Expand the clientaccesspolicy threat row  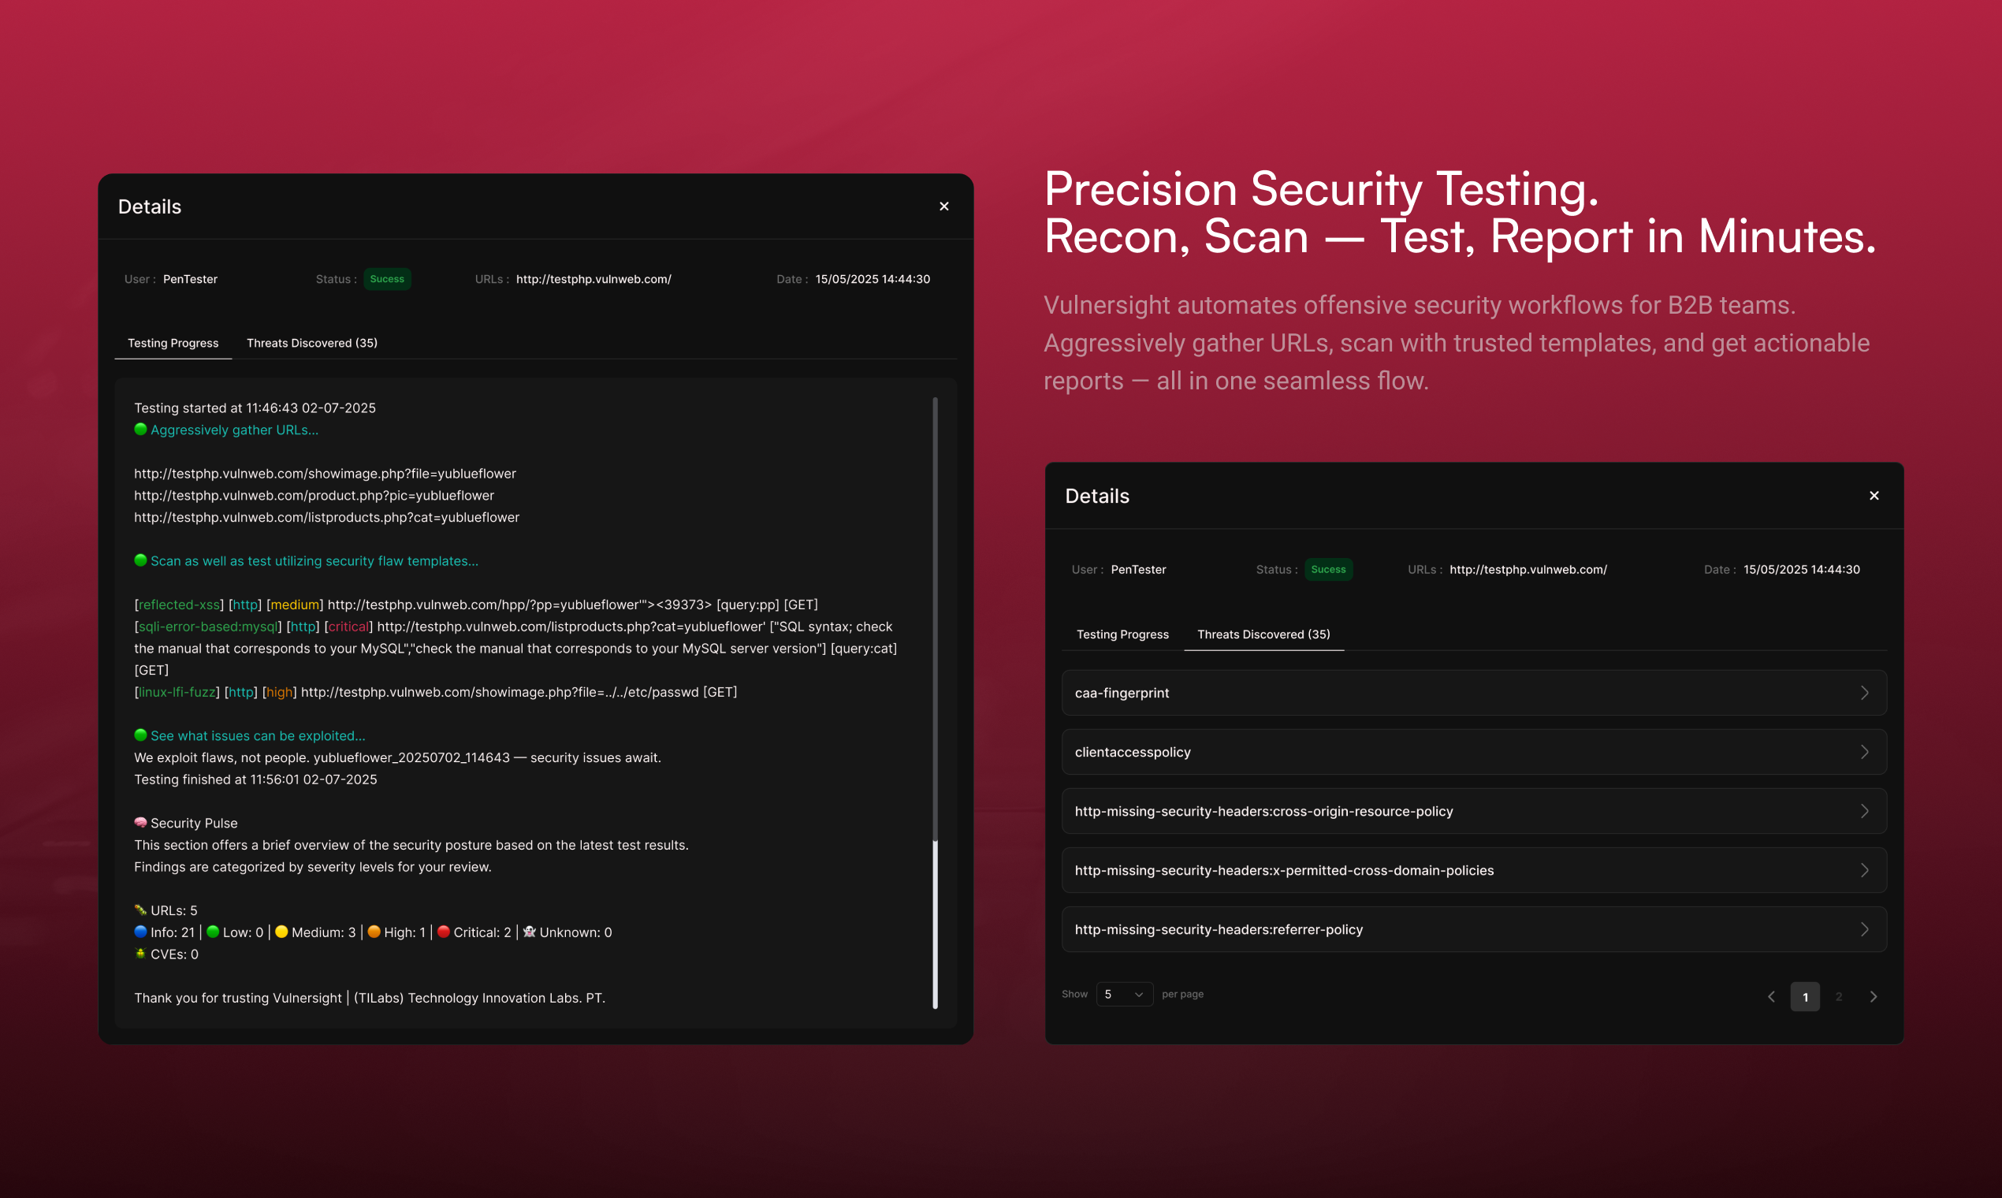pos(1473,752)
